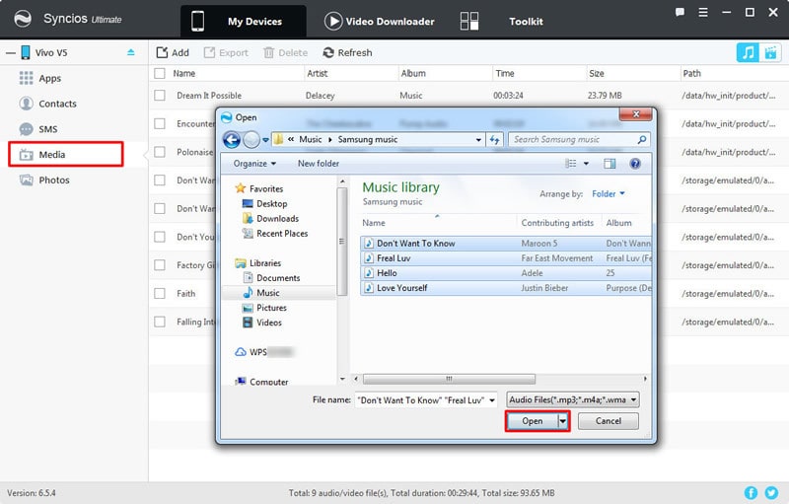Click the Cancel button in dialog
Viewport: 789px width, 504px height.
(x=608, y=421)
